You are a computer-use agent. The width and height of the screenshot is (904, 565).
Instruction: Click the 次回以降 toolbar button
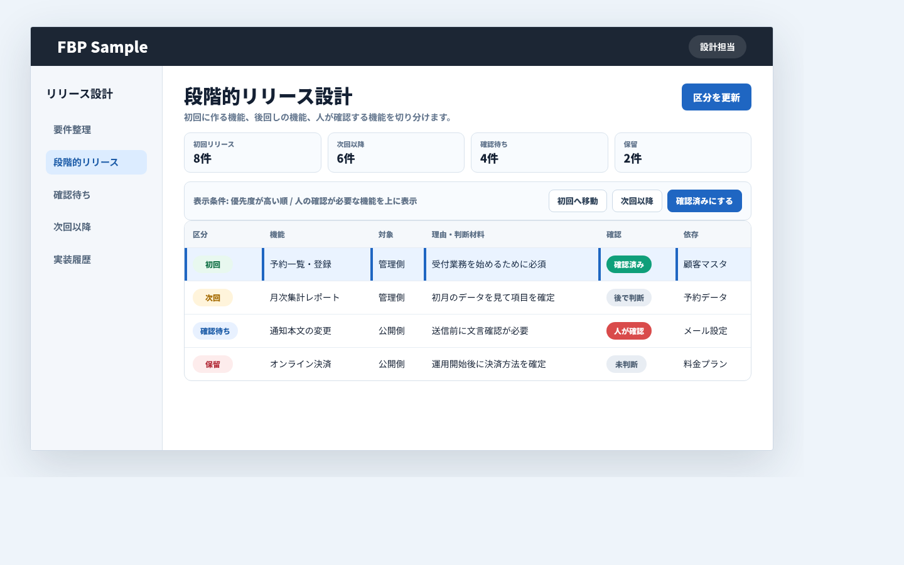[637, 201]
